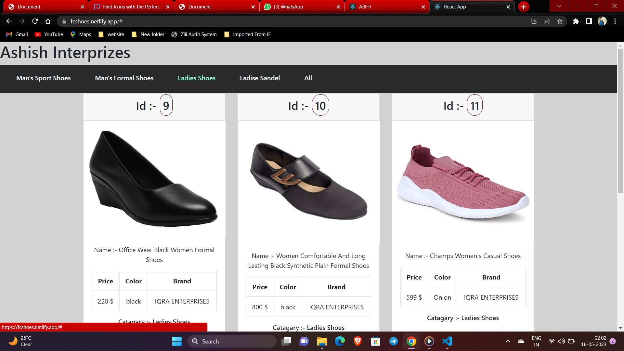Screen dimensions: 624x351
Task: Open the Chrome three-dot menu
Action: [x=615, y=21]
